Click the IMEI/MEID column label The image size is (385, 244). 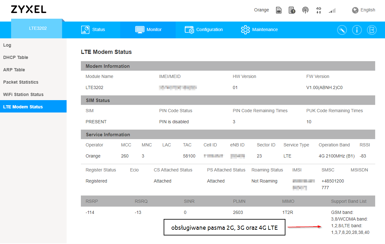coord(170,76)
